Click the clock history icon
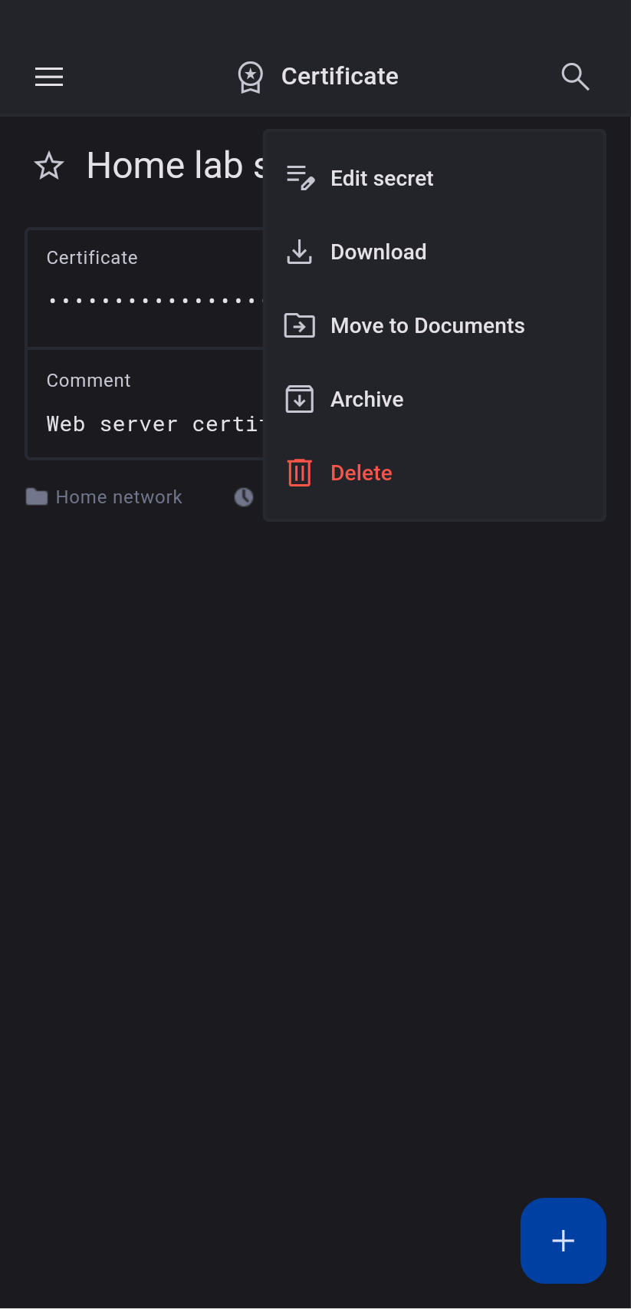Screen dimensions: 631x1309 [x=244, y=497]
